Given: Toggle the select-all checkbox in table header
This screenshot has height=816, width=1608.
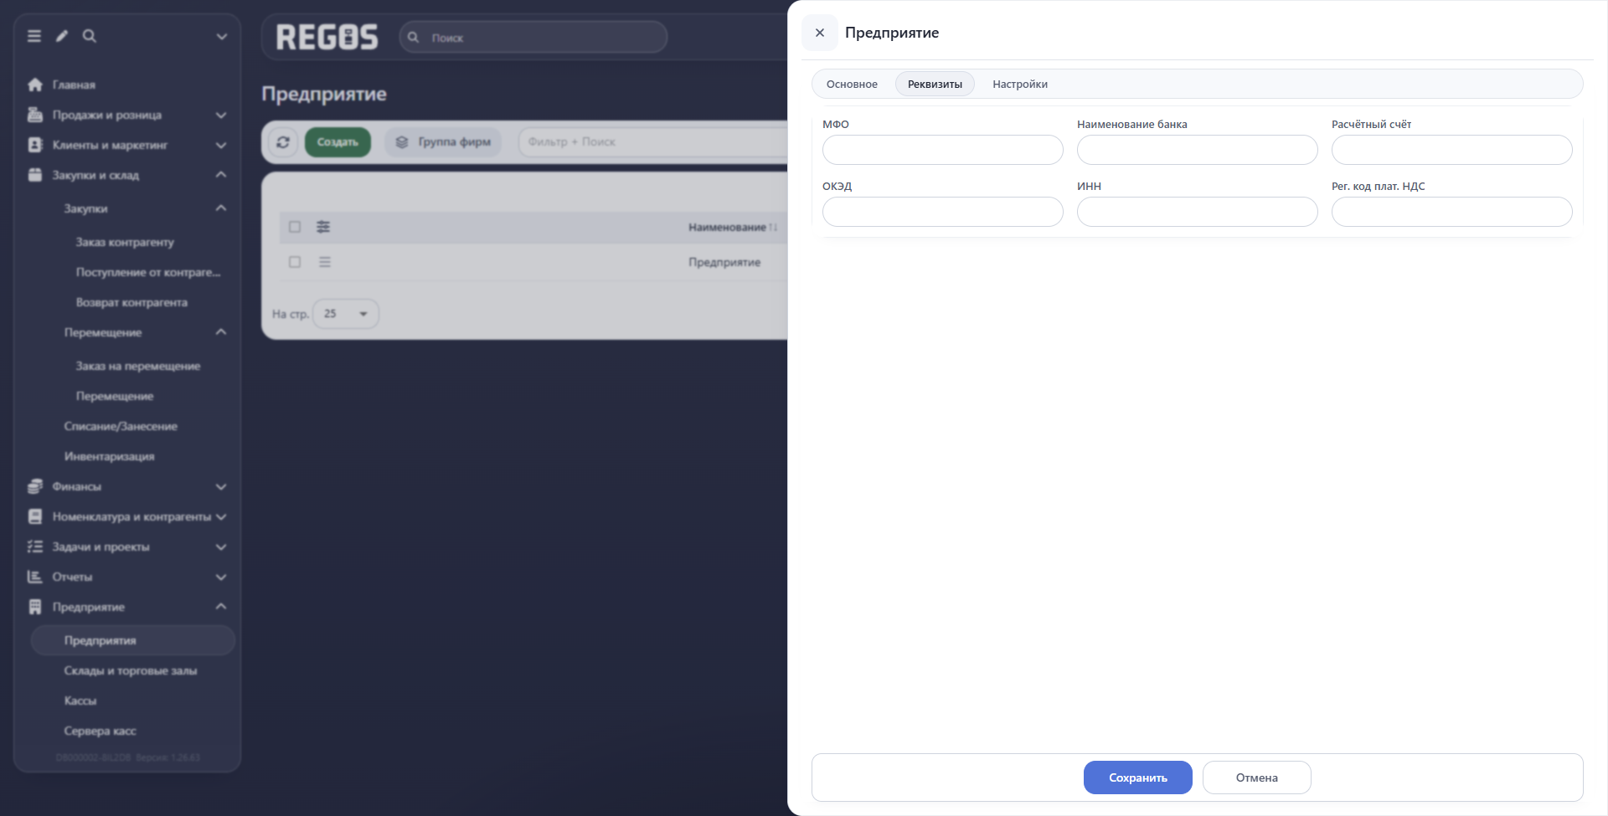Looking at the screenshot, I should [x=295, y=227].
